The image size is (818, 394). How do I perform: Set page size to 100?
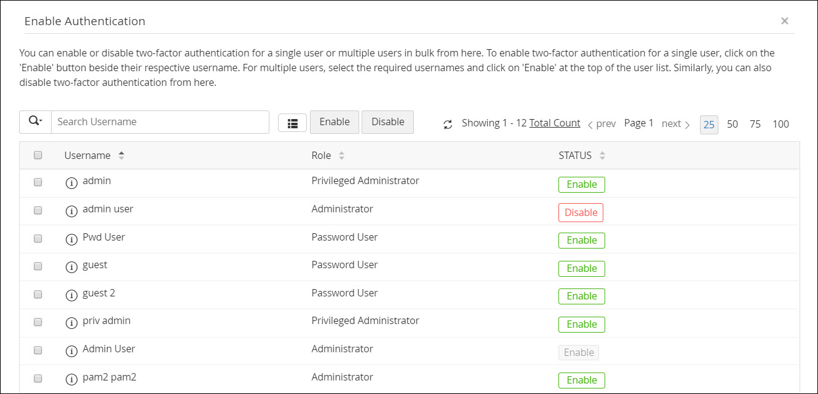click(780, 124)
